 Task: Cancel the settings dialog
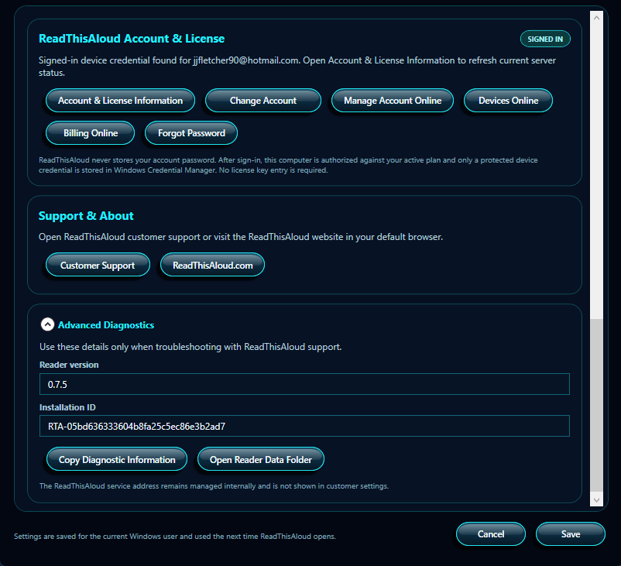pyautogui.click(x=491, y=534)
